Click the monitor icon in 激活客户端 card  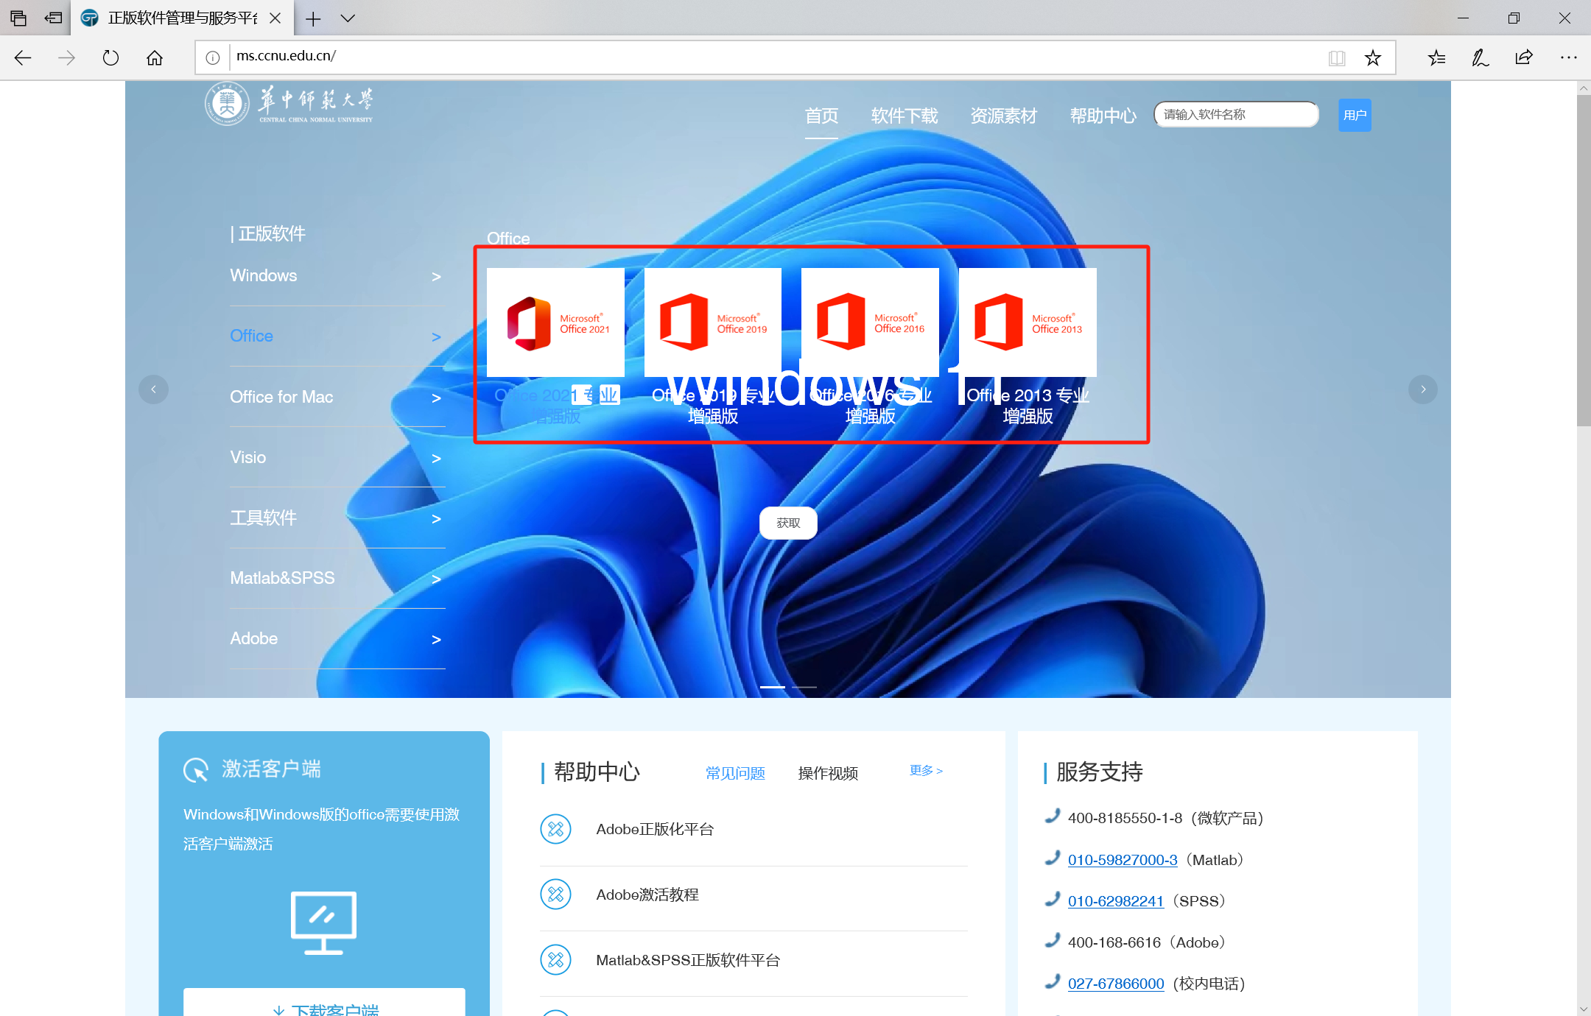pyautogui.click(x=323, y=923)
